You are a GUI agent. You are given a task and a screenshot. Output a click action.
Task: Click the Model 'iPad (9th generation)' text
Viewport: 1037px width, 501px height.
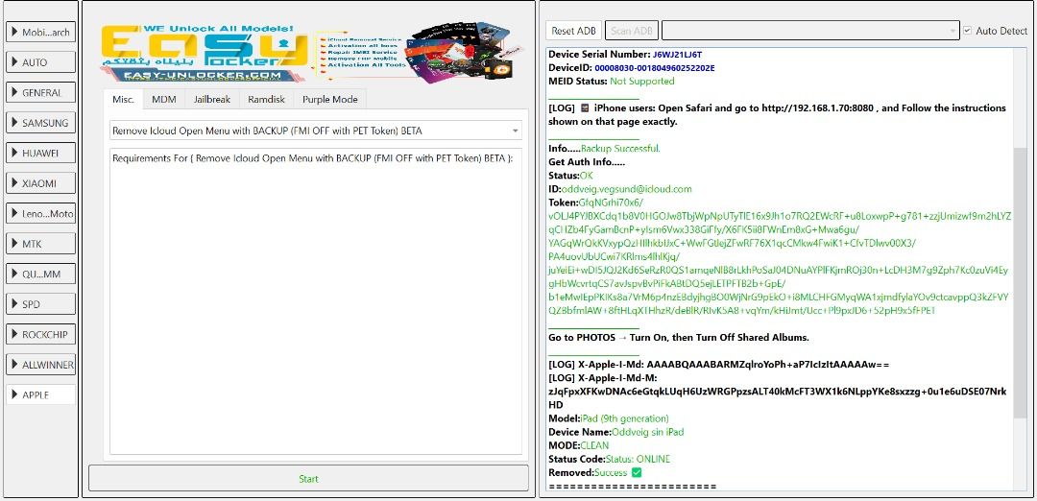[624, 418]
